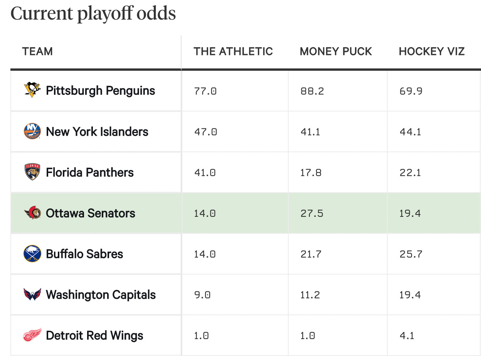The image size is (481, 356).
Task: Select the MONEY PUCK column header
Action: [x=336, y=52]
